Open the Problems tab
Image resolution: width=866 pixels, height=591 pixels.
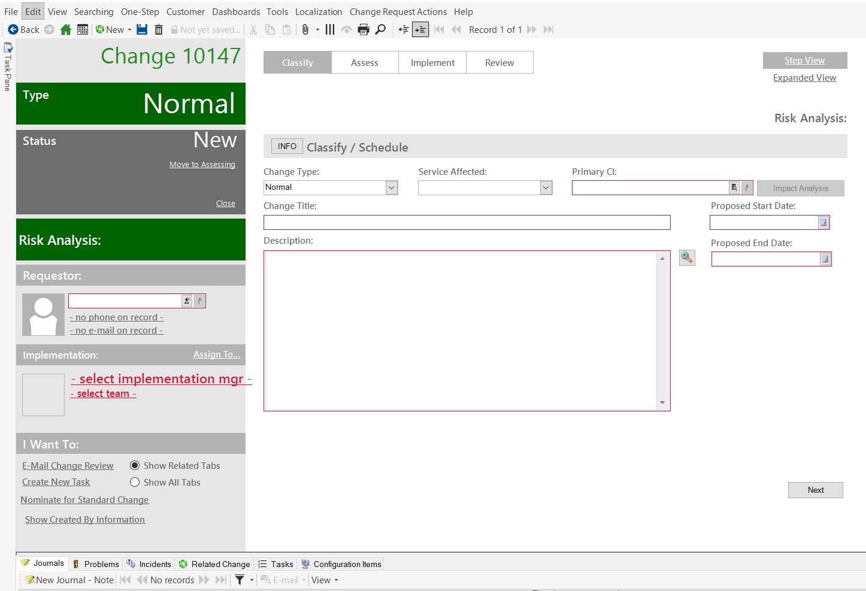[x=96, y=564]
